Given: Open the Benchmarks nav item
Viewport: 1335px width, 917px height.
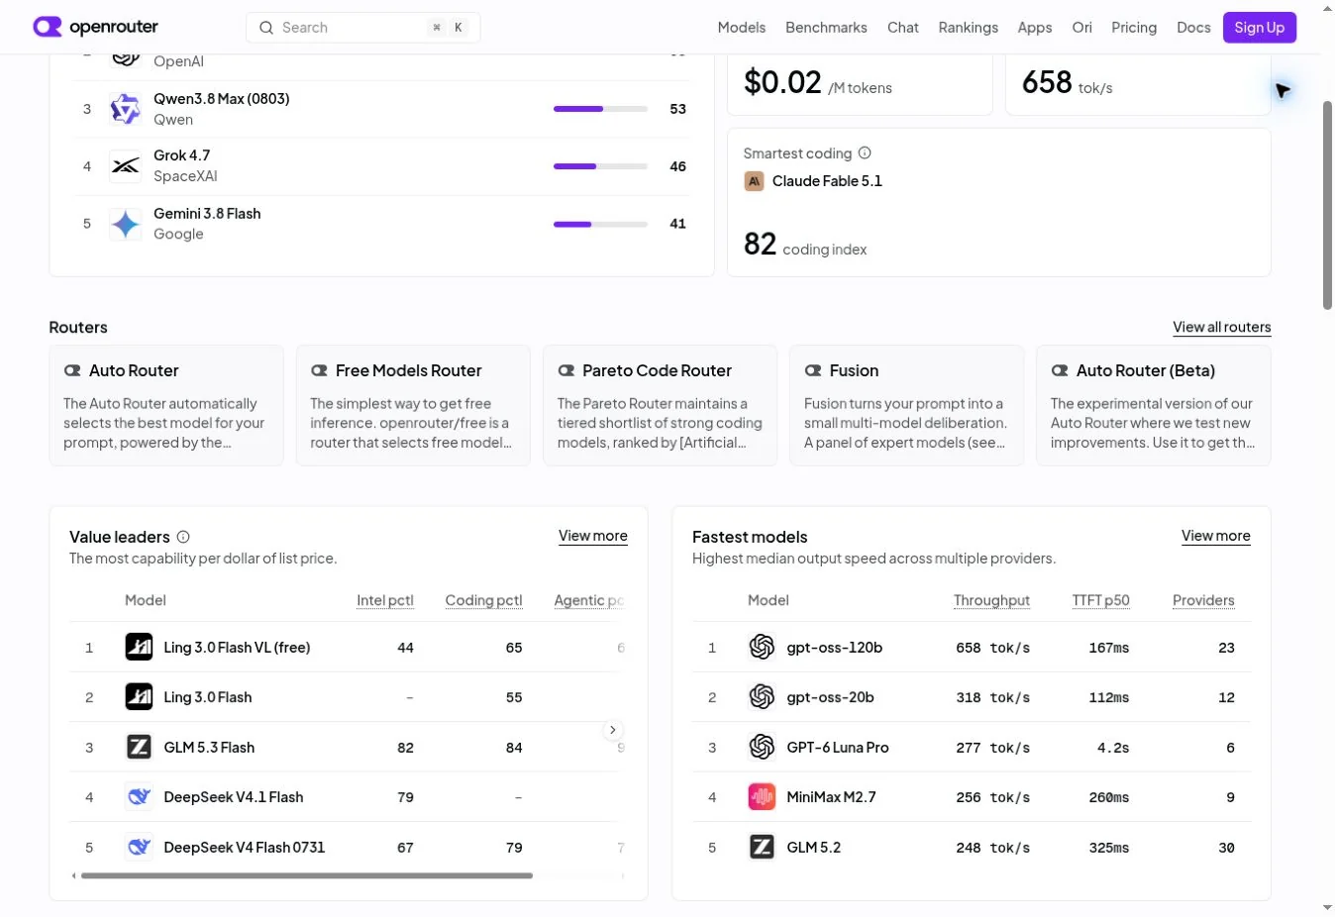Looking at the screenshot, I should click(x=826, y=28).
